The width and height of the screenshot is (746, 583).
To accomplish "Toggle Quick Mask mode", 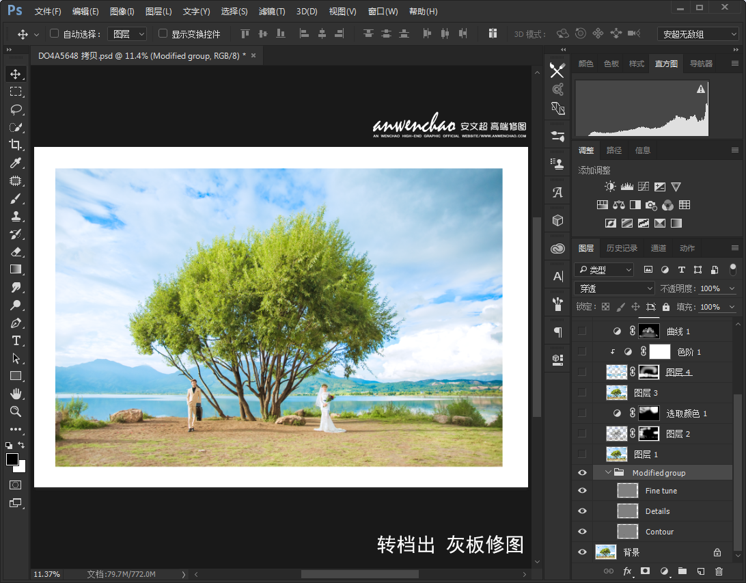I will pyautogui.click(x=16, y=485).
